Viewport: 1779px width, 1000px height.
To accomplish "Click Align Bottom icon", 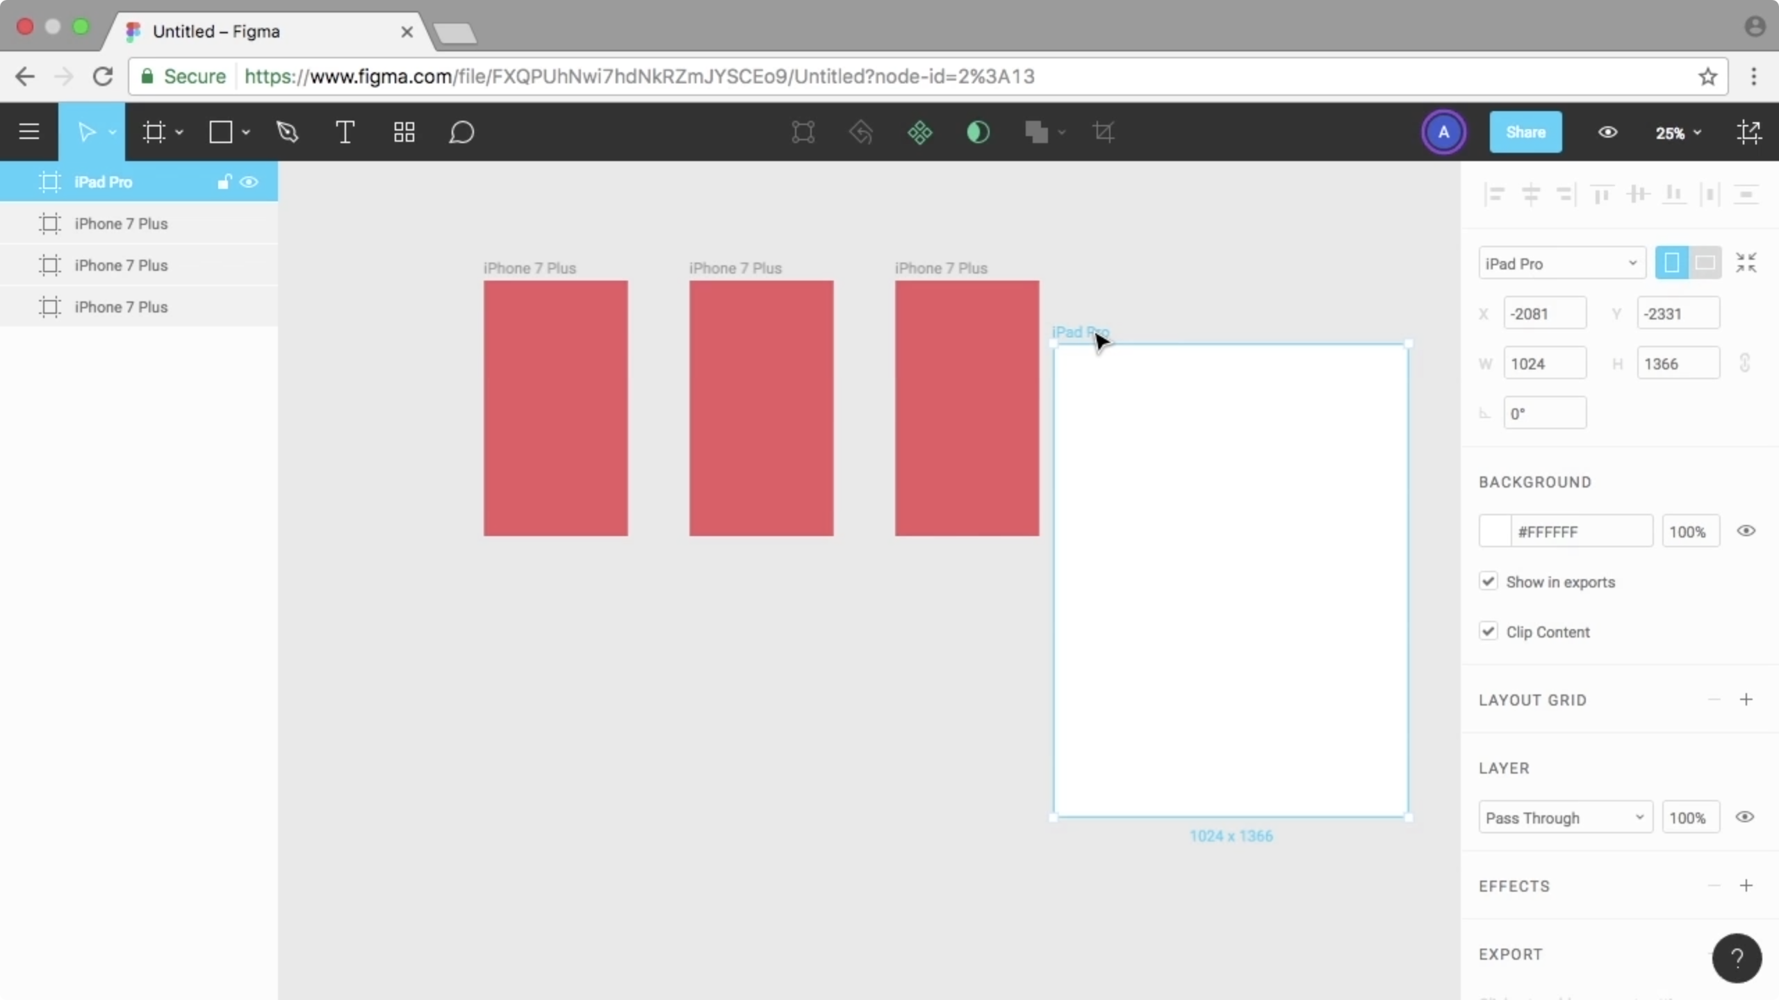I will (x=1673, y=194).
